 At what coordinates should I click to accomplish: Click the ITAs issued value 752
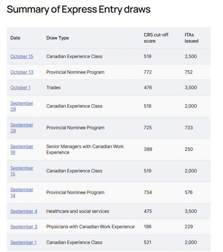pos(189,72)
